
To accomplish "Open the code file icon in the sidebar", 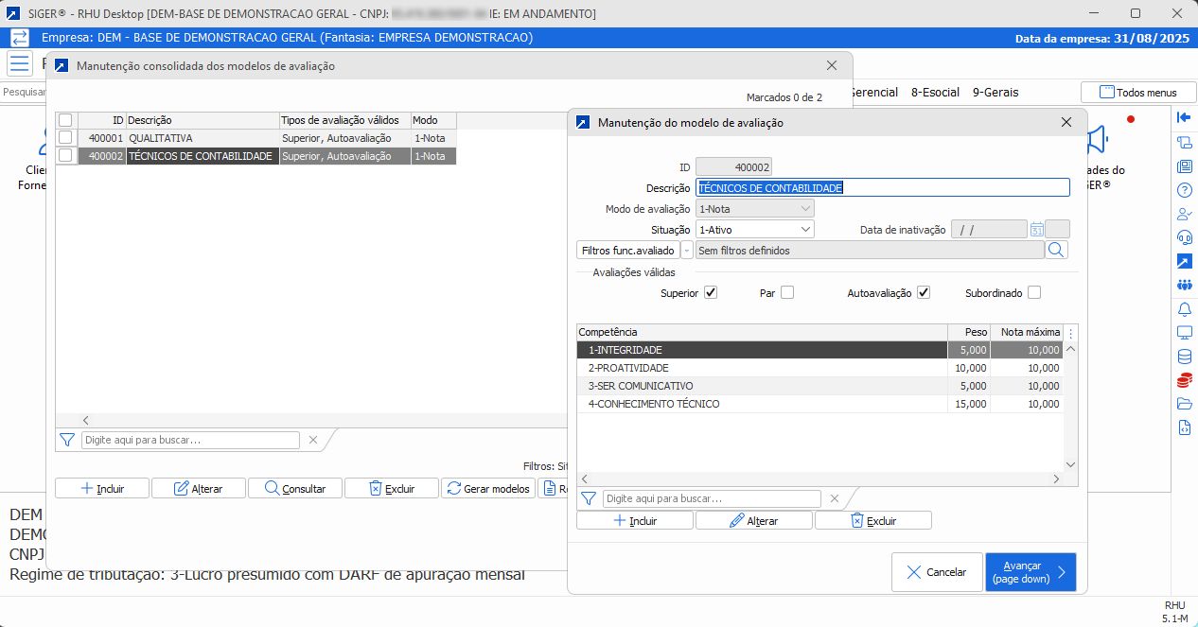I will coord(1184,427).
